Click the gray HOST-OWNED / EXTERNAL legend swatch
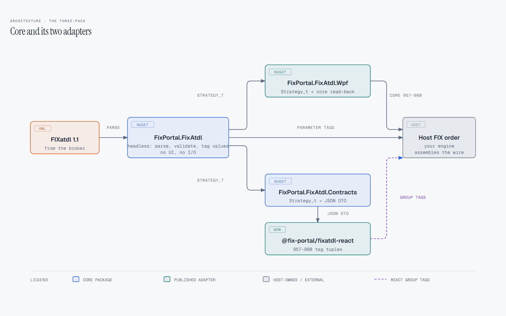 (x=266, y=279)
